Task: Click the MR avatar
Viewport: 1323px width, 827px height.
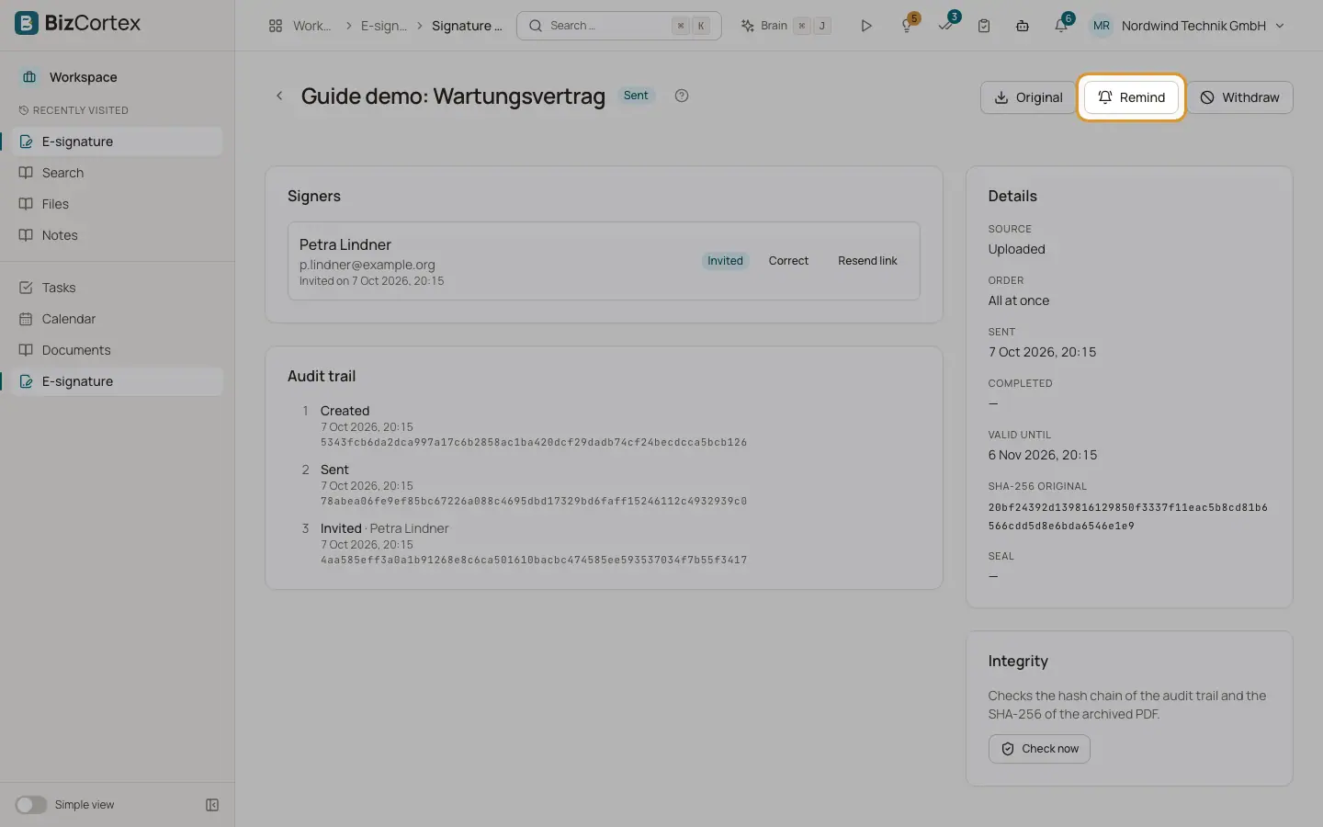Action: coord(1102,26)
